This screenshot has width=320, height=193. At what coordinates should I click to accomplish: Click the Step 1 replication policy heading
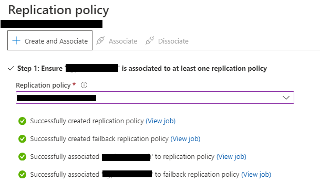(x=142, y=69)
